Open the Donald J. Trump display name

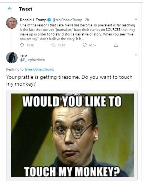point(33,20)
